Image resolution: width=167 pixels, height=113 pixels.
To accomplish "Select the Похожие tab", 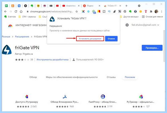I will click(130, 77).
